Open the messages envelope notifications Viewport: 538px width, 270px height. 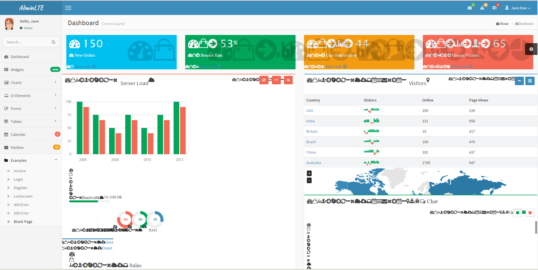pyautogui.click(x=470, y=8)
